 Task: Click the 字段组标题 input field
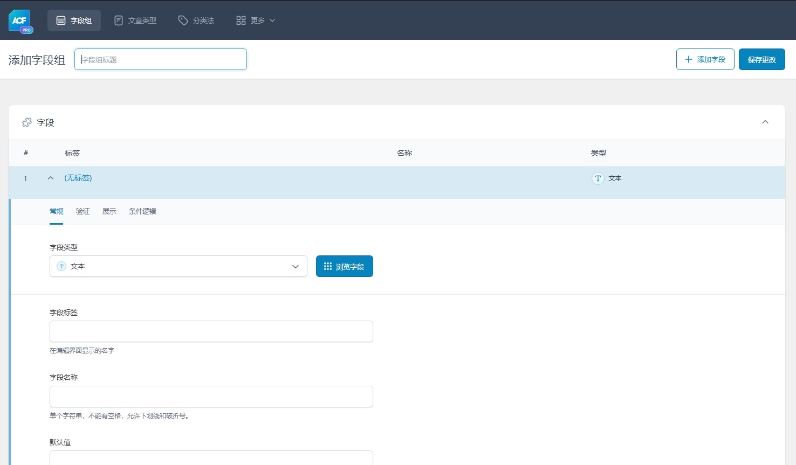[160, 59]
